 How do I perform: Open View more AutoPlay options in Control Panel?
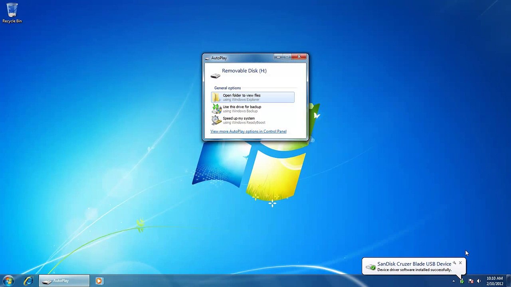click(248, 132)
